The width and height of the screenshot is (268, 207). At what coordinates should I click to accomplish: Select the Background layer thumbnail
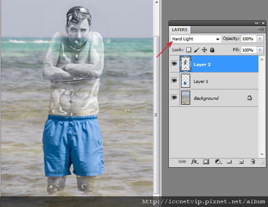(x=186, y=97)
